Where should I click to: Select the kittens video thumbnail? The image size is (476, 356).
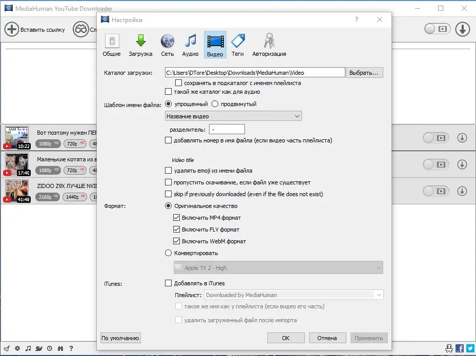17,164
